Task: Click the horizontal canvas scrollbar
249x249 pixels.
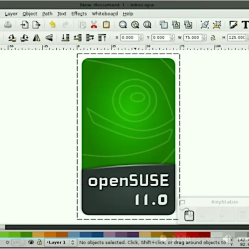Action: tap(127, 227)
